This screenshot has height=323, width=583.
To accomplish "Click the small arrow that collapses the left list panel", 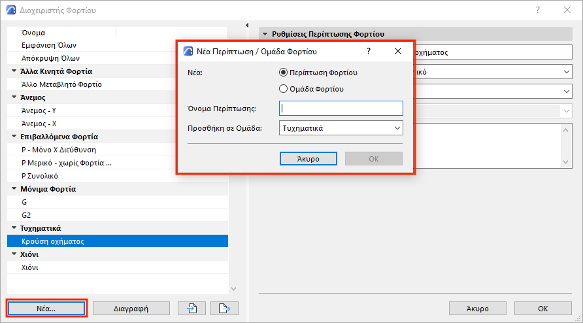I will (x=247, y=25).
